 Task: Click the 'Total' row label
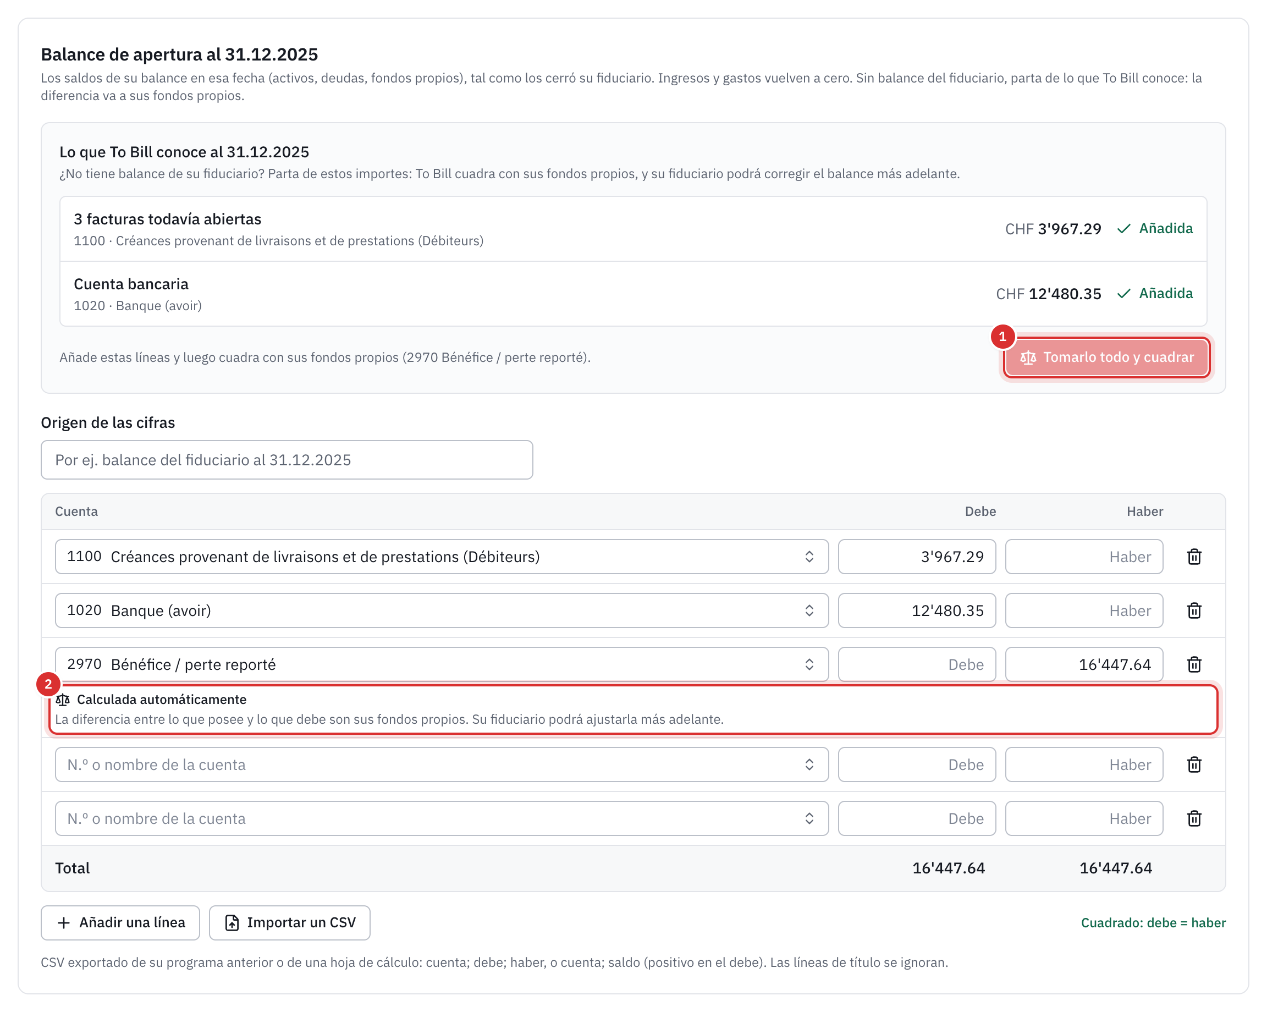pos(72,868)
